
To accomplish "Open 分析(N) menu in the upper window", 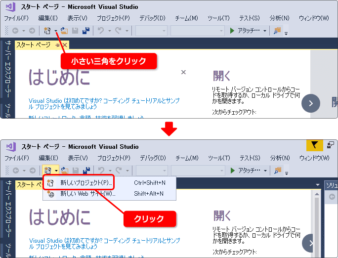I will click(x=279, y=18).
